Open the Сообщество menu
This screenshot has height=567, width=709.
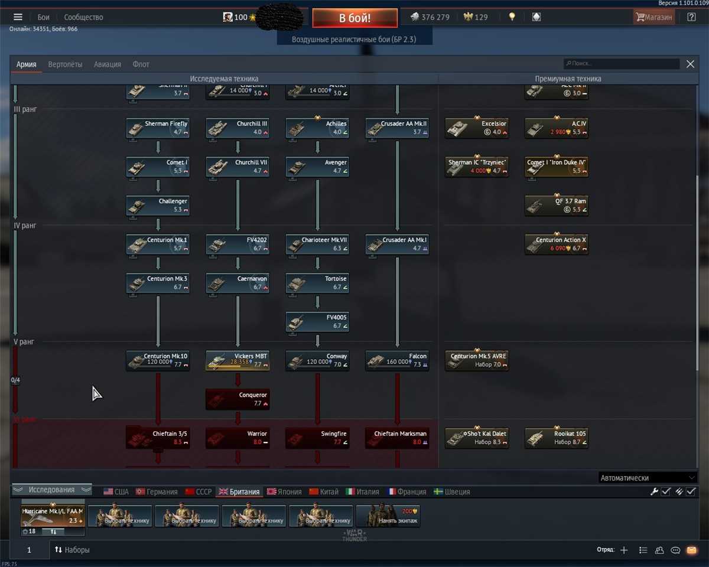83,17
